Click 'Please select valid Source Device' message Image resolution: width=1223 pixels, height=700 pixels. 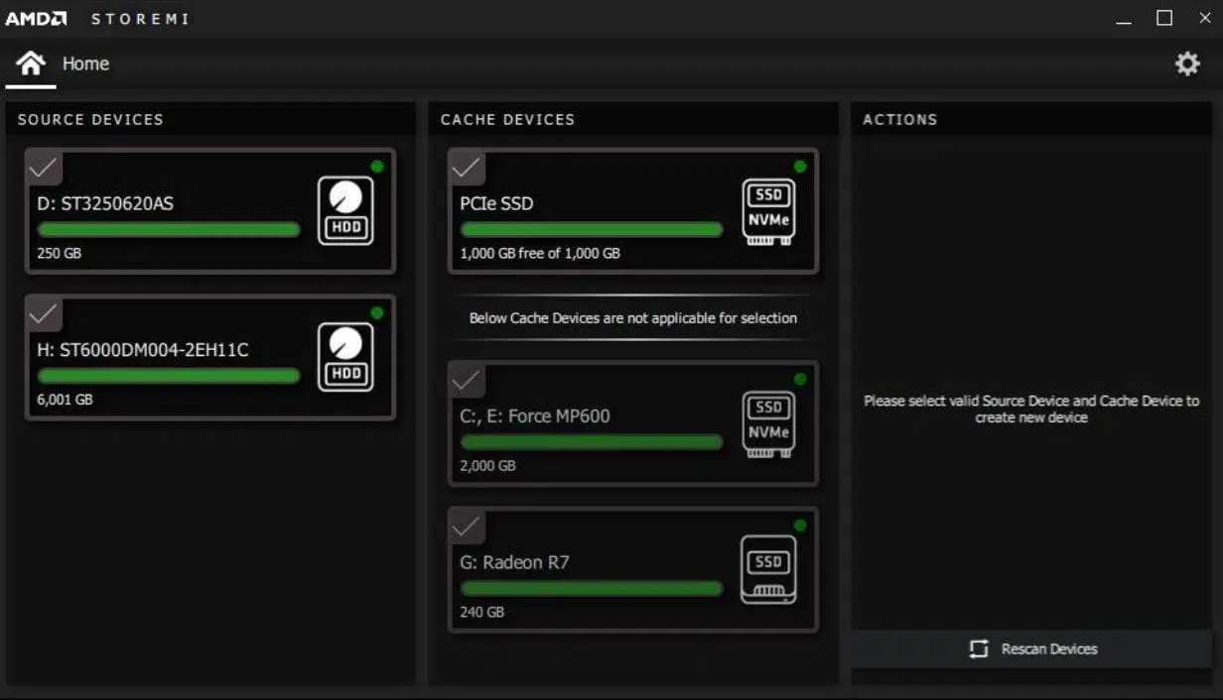(1031, 409)
